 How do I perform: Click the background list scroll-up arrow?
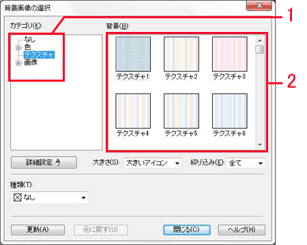(260, 40)
